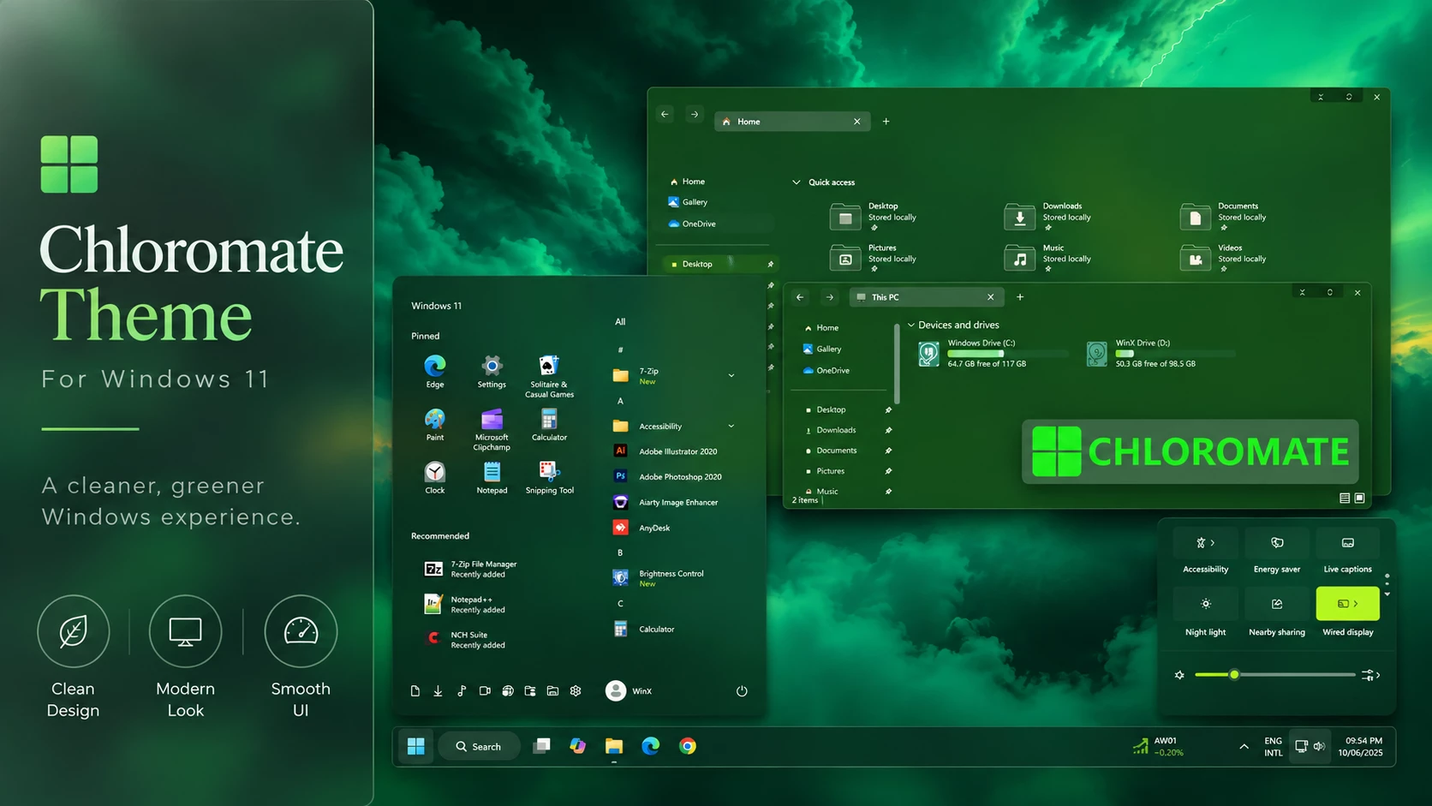Open the Music shortcut in Start footer

[x=462, y=691]
